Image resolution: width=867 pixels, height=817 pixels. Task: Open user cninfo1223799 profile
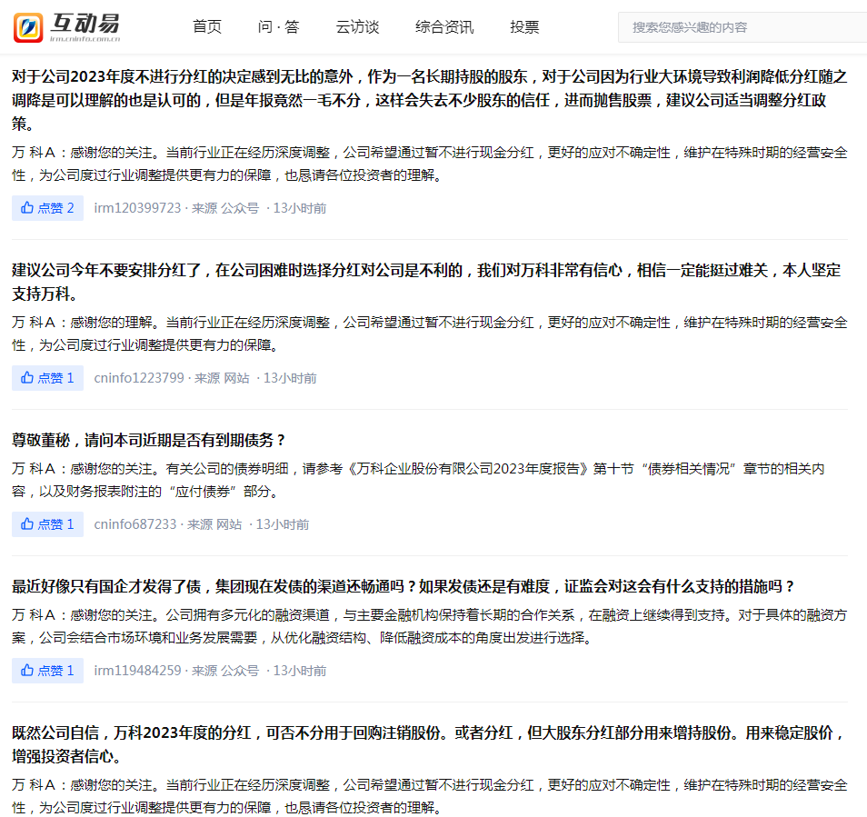tap(139, 378)
